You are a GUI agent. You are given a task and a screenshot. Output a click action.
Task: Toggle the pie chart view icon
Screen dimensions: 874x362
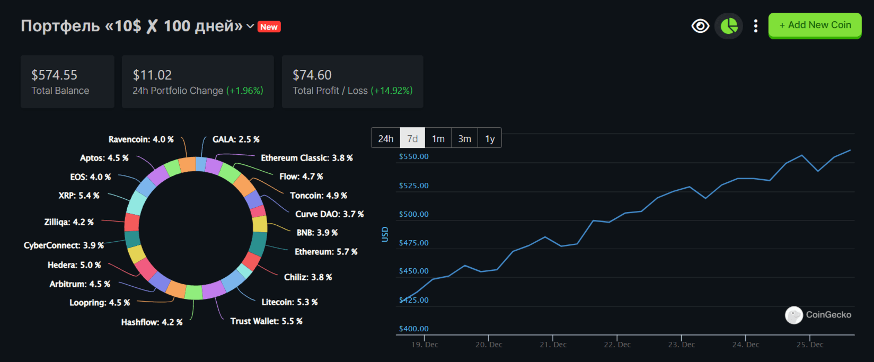coord(729,26)
